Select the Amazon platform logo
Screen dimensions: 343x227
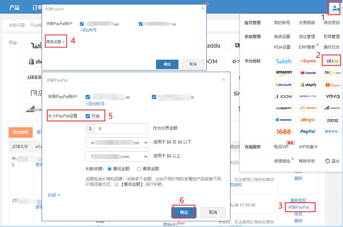pos(283,73)
